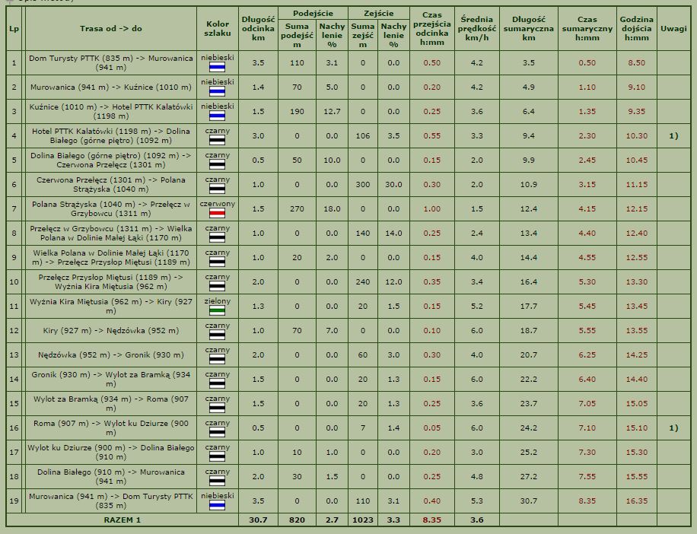Click the 'Kolor szlaku' column header

pyautogui.click(x=217, y=28)
